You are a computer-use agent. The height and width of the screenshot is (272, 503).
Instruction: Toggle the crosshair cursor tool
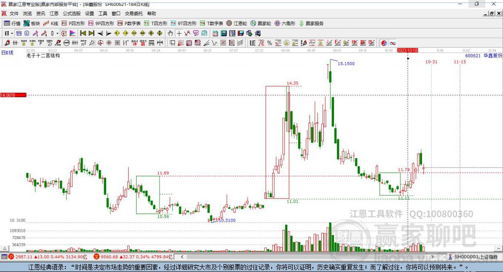click(x=179, y=33)
